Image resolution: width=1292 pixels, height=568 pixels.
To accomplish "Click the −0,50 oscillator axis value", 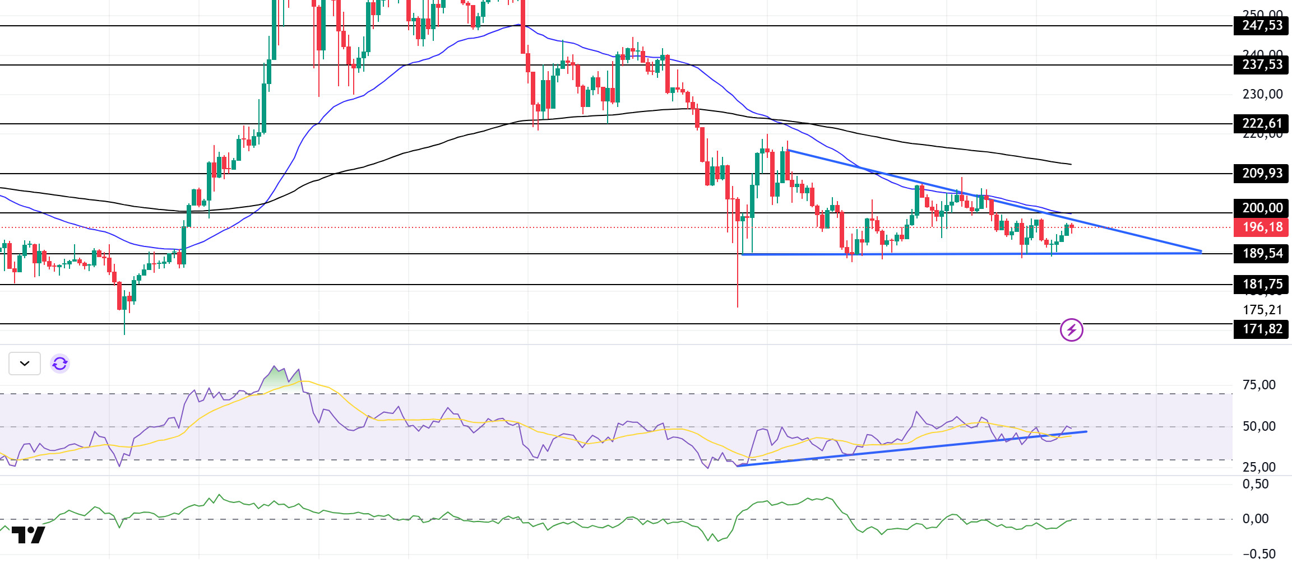I will coord(1259,554).
